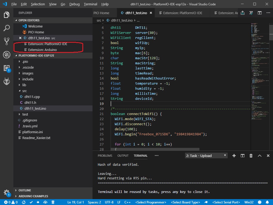
Task: Split the terminal panel
Action: [243, 156]
